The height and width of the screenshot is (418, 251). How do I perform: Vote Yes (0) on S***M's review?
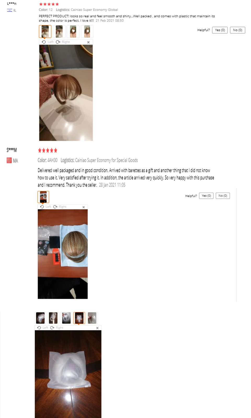pyautogui.click(x=206, y=196)
